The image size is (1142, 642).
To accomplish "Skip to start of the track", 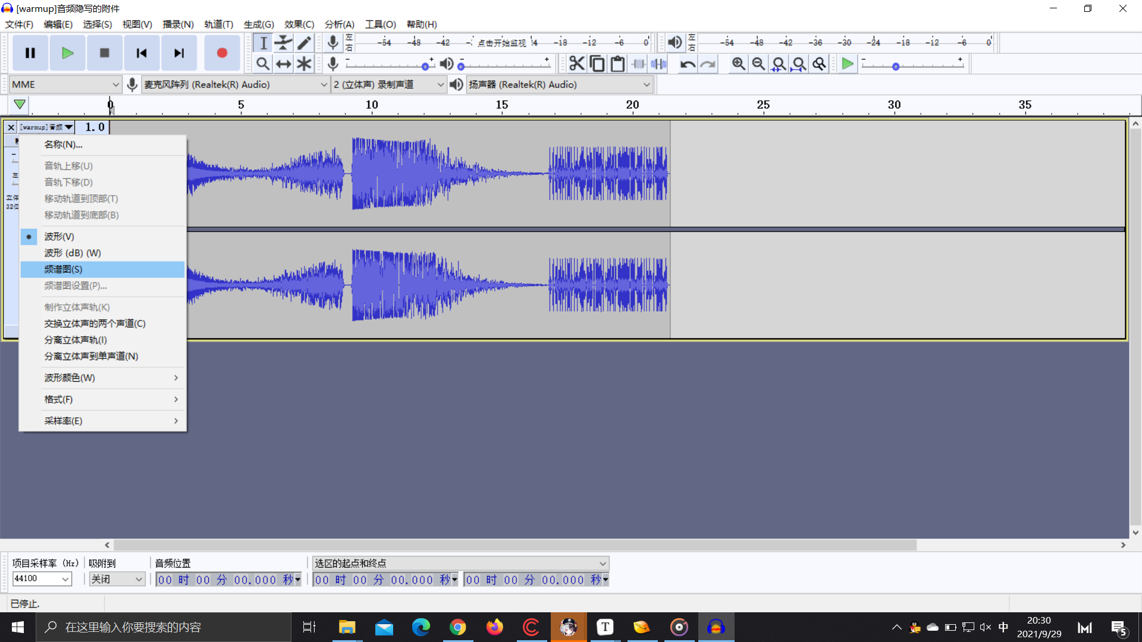I will point(141,53).
